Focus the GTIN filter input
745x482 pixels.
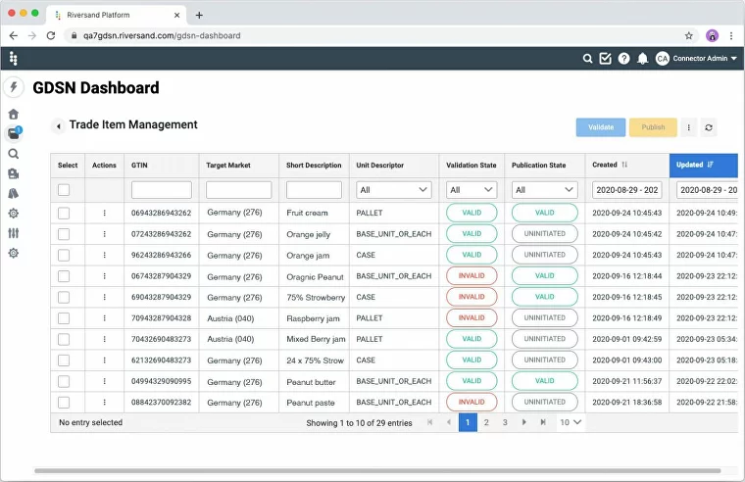coord(162,190)
